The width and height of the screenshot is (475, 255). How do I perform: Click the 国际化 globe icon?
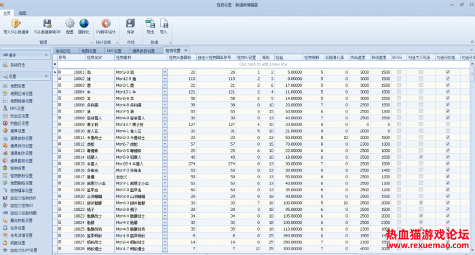(84, 24)
